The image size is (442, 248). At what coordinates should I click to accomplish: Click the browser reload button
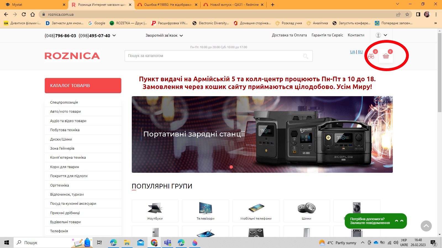click(24, 14)
